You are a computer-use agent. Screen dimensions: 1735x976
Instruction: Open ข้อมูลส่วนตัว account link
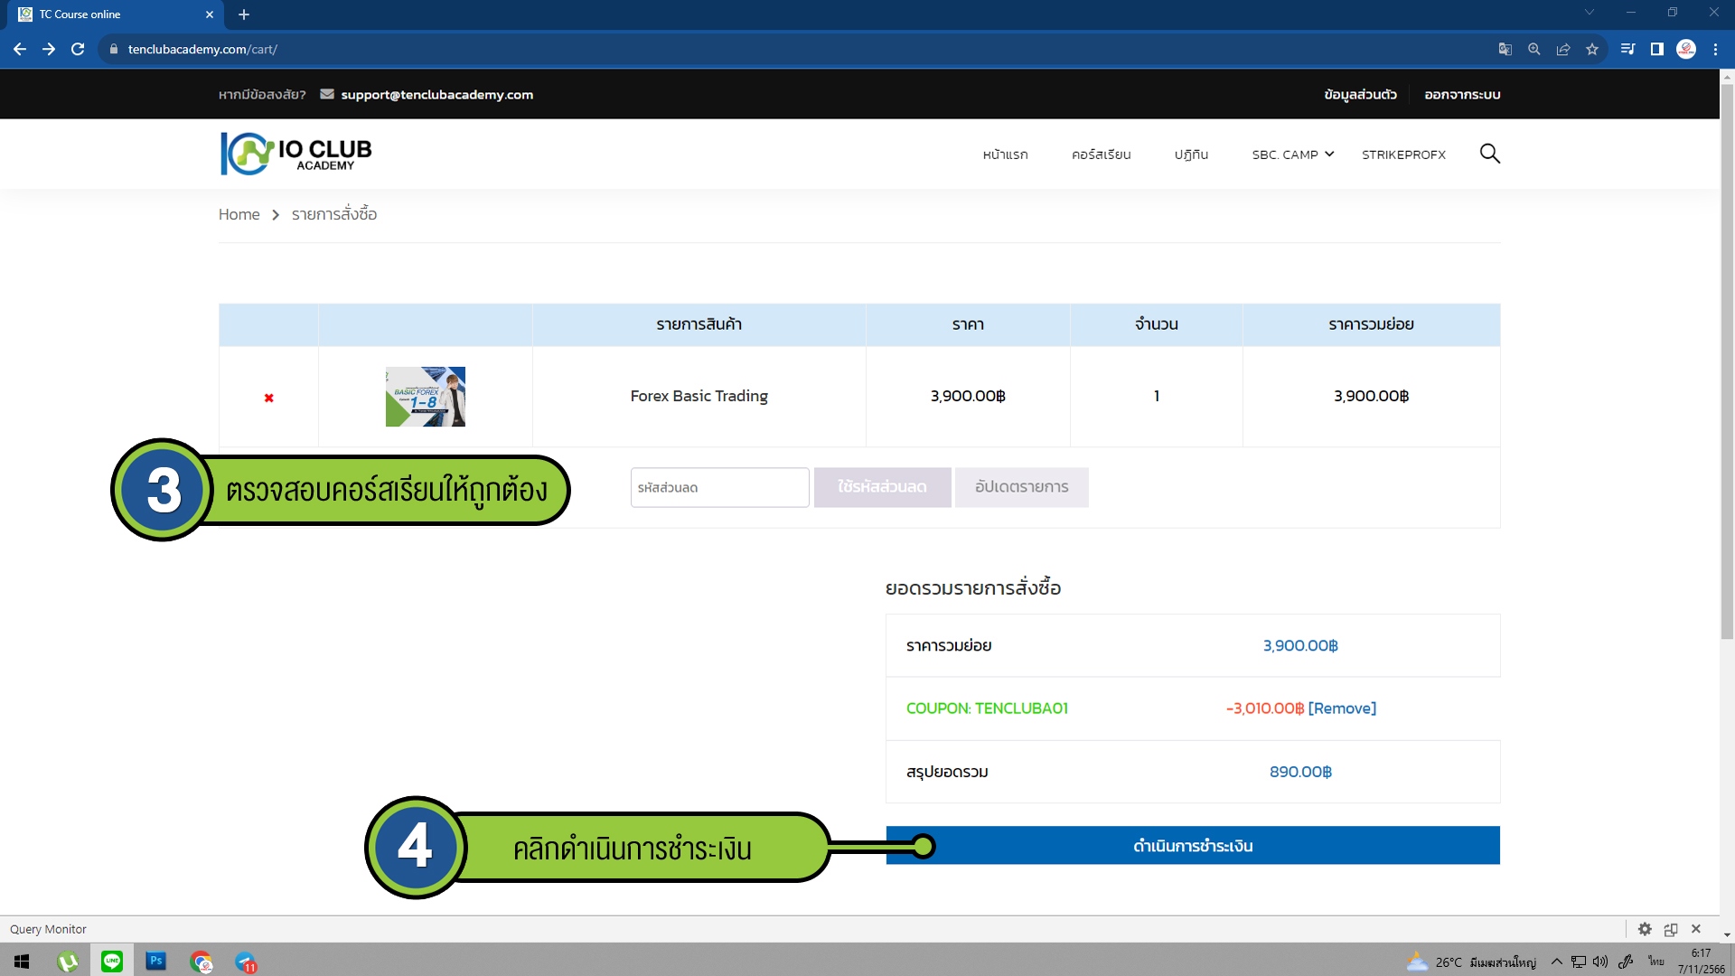pyautogui.click(x=1360, y=94)
